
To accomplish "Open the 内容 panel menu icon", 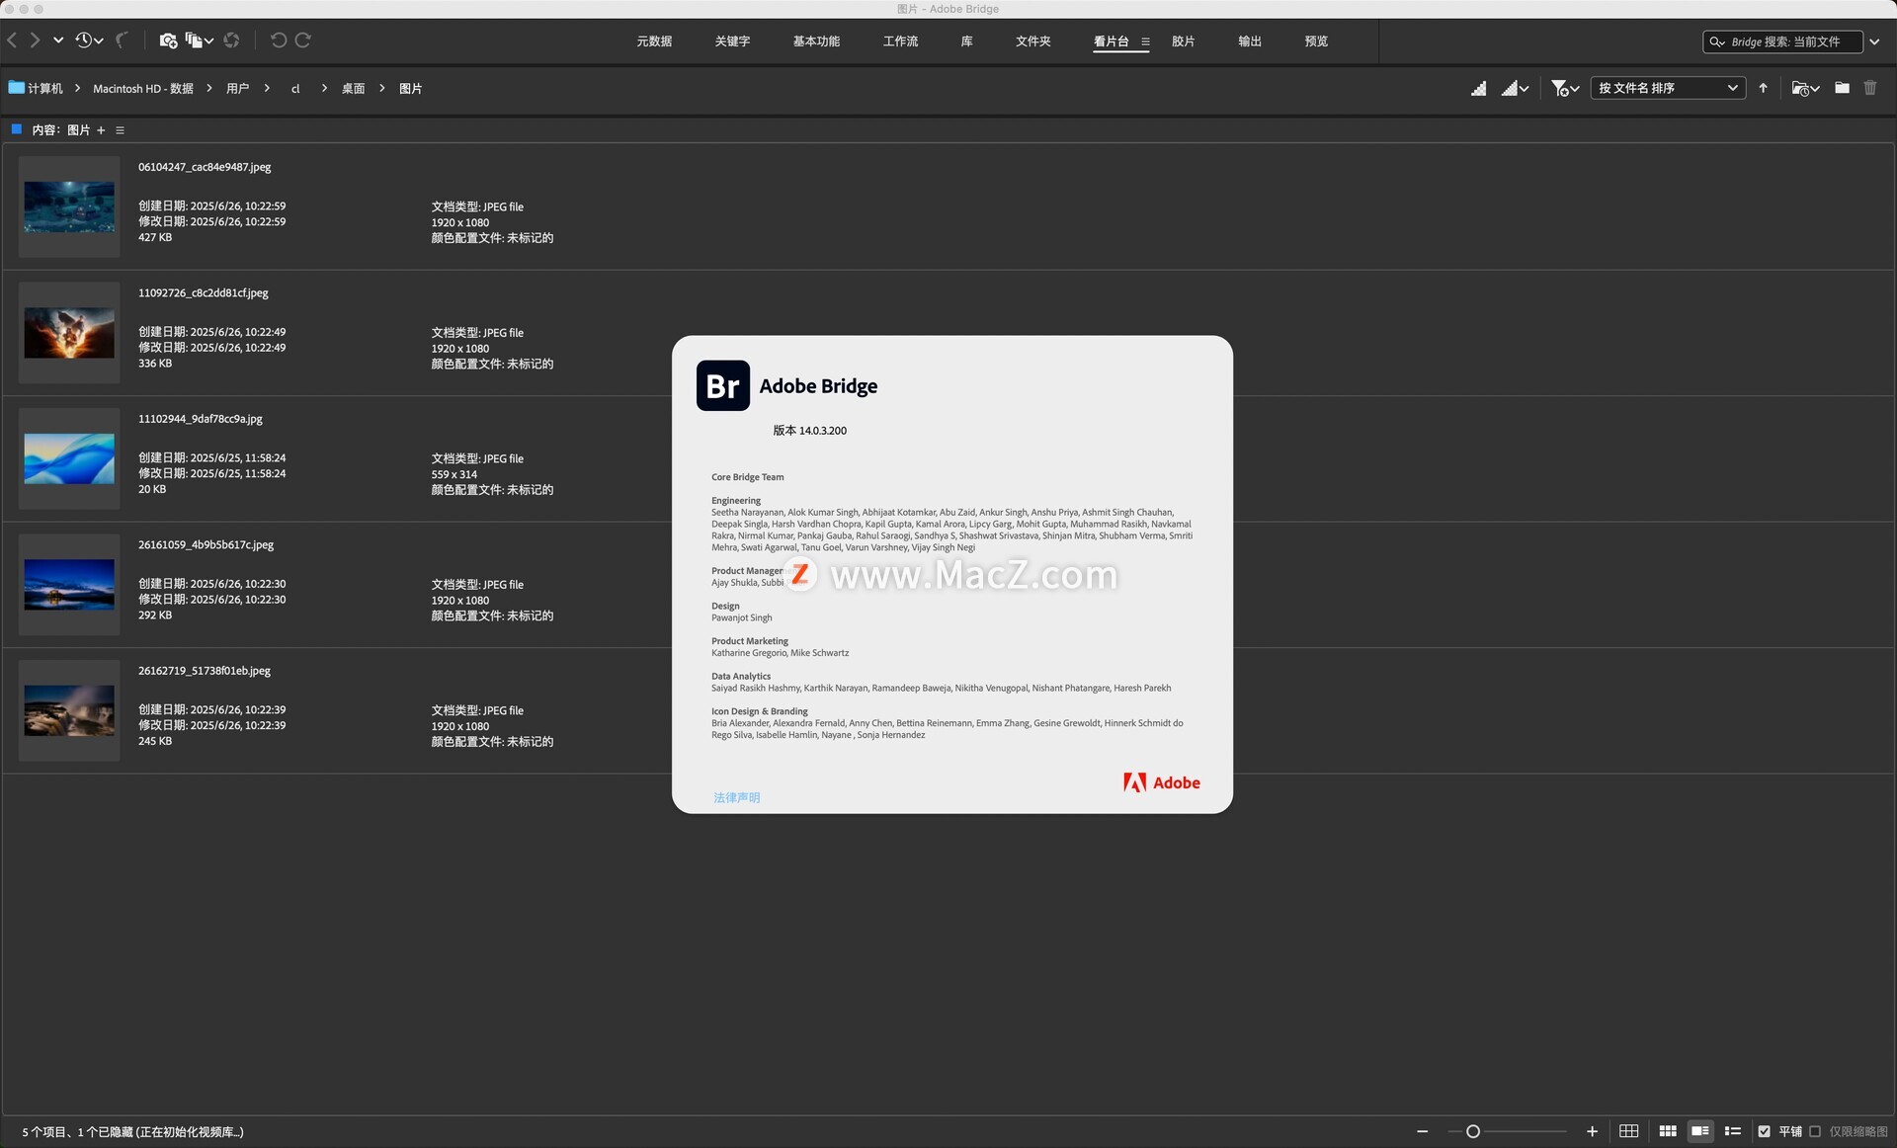I will coord(120,130).
